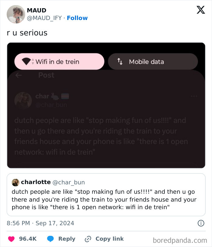
Task: Click the Post header label
Action: (x=46, y=75)
